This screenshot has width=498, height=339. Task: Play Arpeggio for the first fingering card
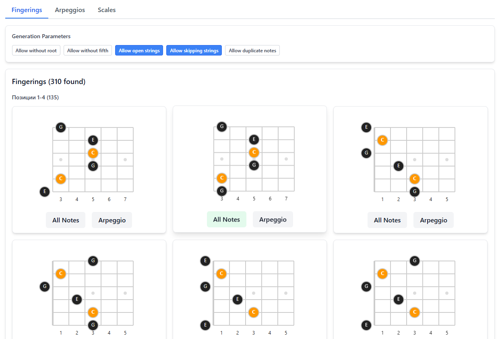click(x=112, y=220)
